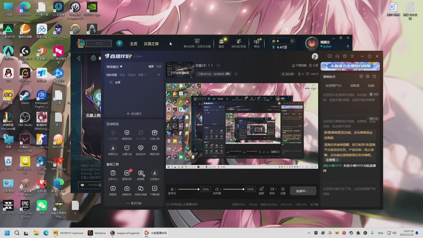Click 斗鱼潜力主播签约政策 banner
The width and height of the screenshot is (423, 238).
(x=350, y=66)
